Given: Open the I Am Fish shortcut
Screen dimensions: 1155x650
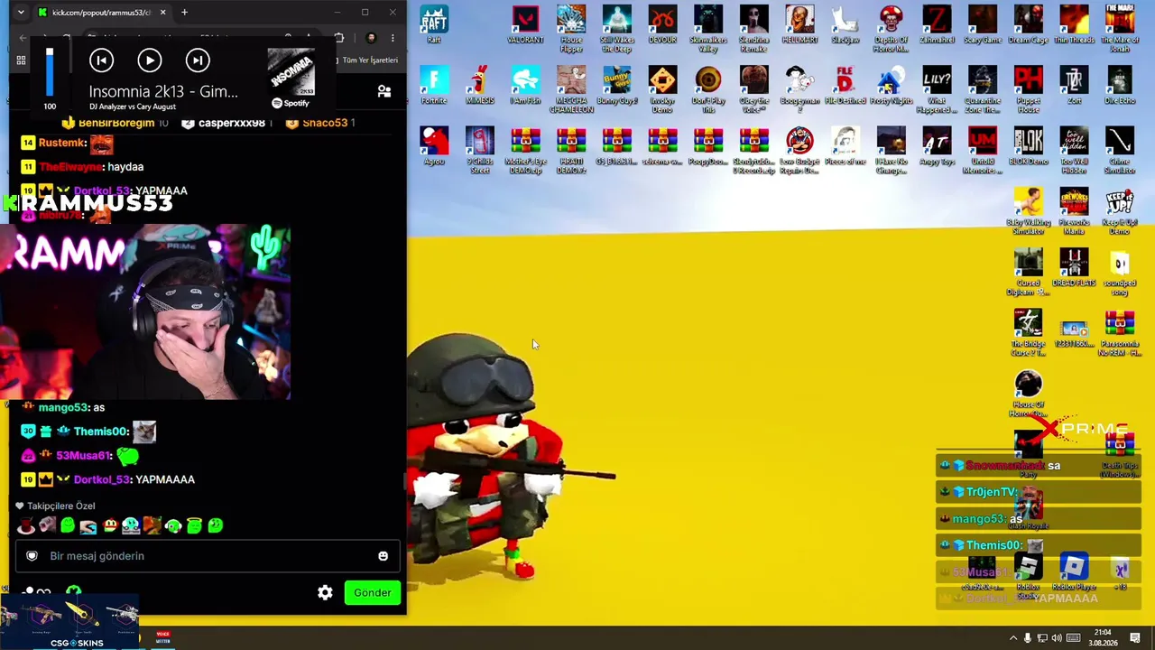Looking at the screenshot, I should pos(525,85).
